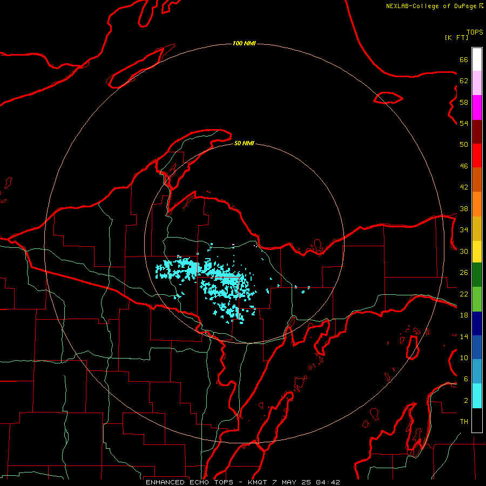Image resolution: width=486 pixels, height=486 pixels.
Task: Click the TOPS legend title
Action: (x=475, y=32)
